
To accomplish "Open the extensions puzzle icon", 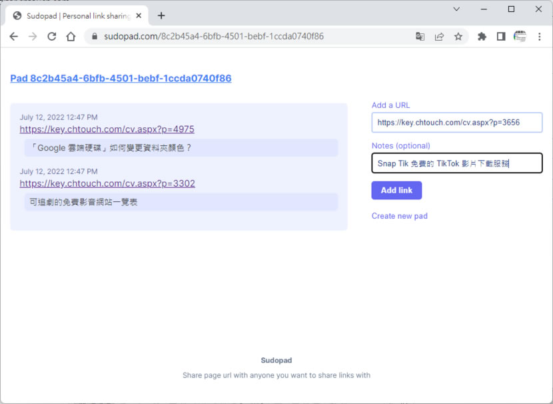I will click(482, 37).
